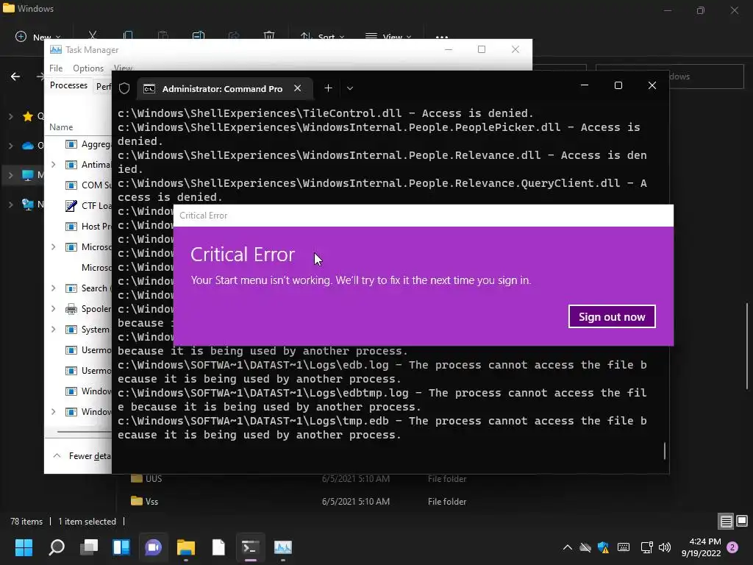
Task: Click Delete trash icon in File Explorer
Action: click(x=269, y=37)
